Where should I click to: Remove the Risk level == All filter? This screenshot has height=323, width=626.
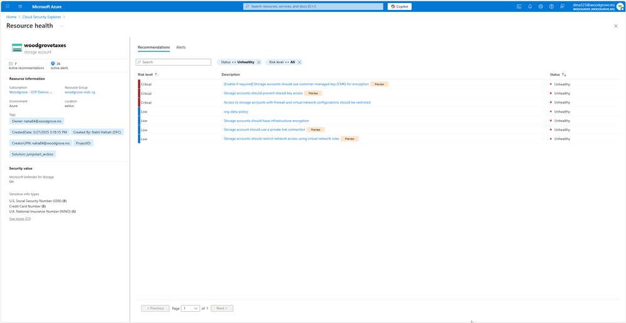(299, 62)
